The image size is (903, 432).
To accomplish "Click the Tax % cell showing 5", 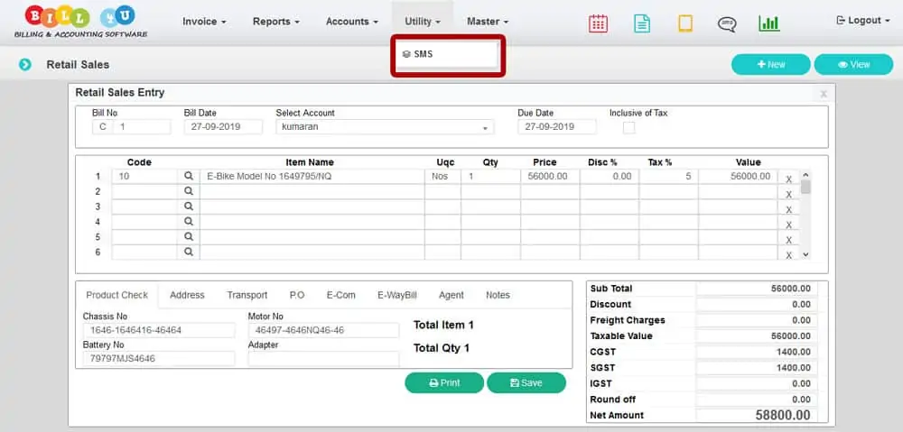I will [668, 177].
